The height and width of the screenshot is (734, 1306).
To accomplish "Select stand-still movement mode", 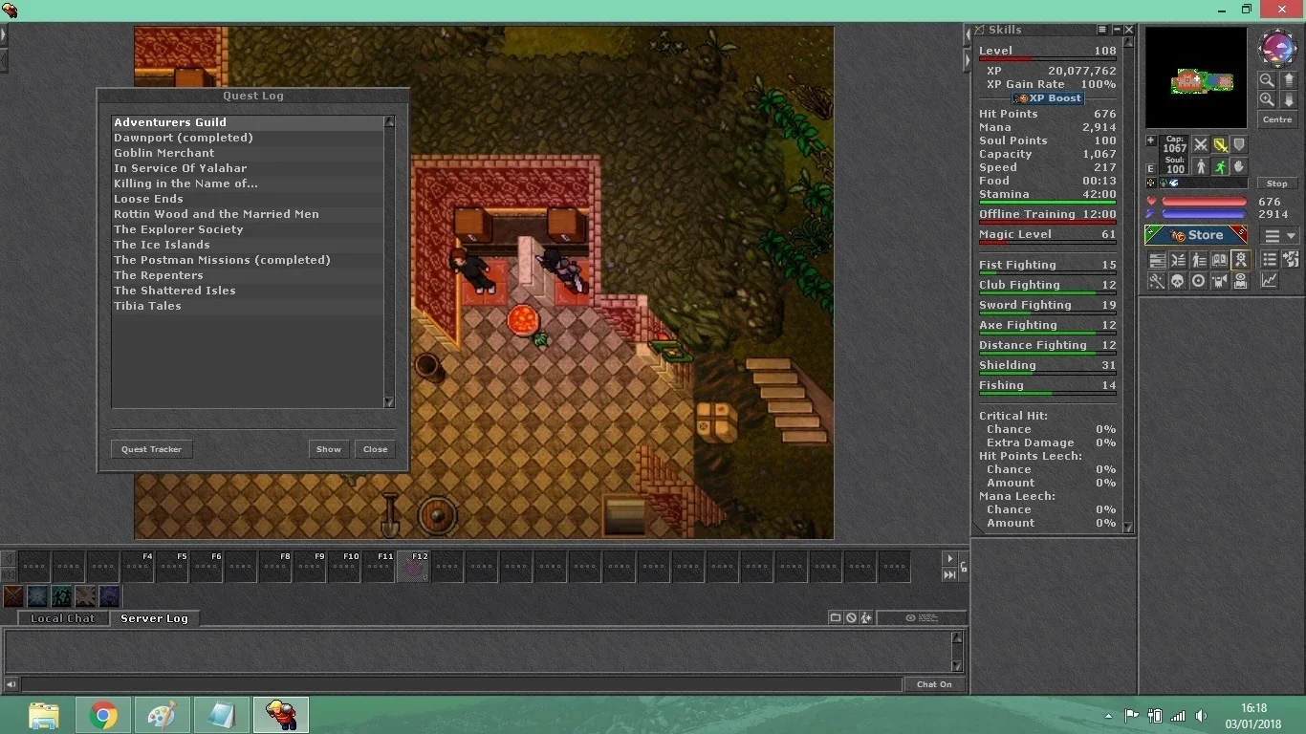I will [x=1201, y=166].
